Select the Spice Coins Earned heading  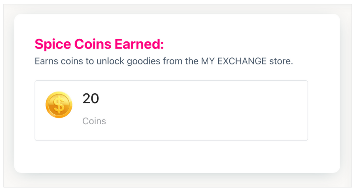pos(99,44)
